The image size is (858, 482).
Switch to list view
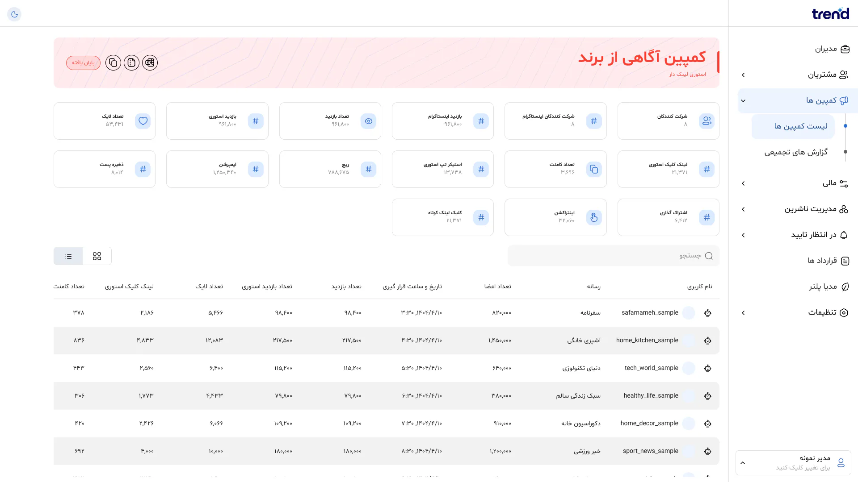68,256
